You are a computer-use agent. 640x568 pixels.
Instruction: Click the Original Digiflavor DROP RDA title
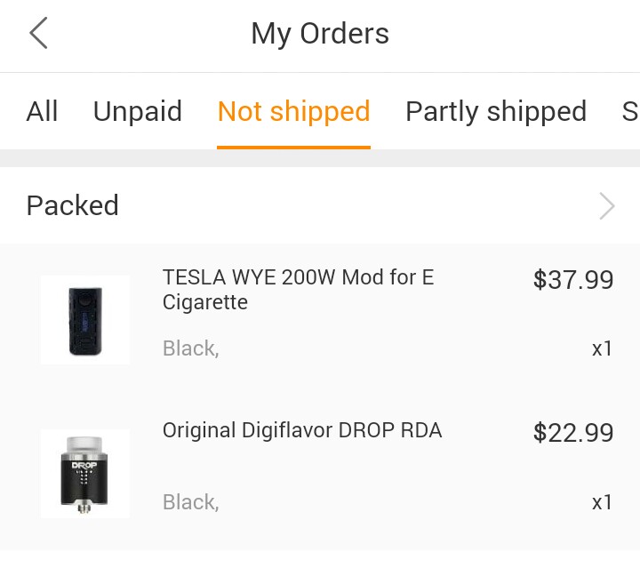point(302,431)
